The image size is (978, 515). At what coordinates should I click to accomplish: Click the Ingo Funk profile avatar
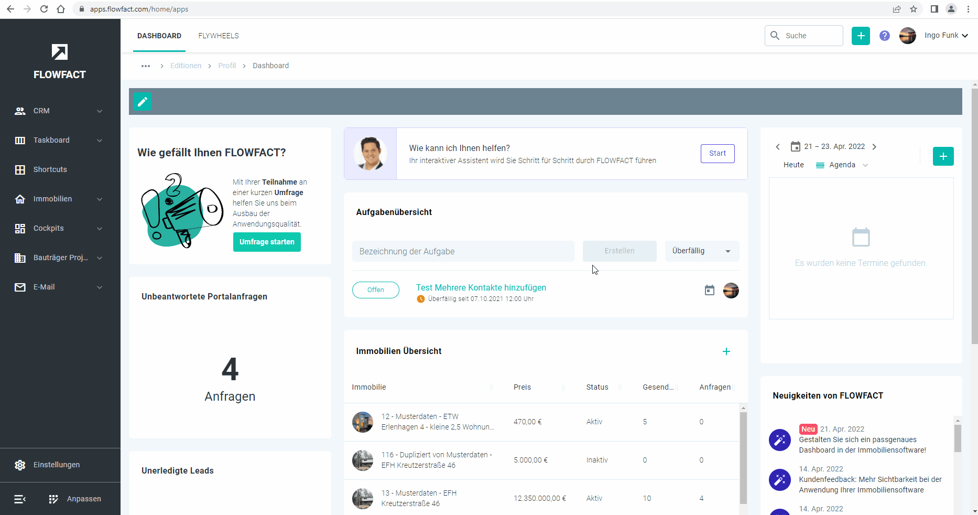(908, 36)
